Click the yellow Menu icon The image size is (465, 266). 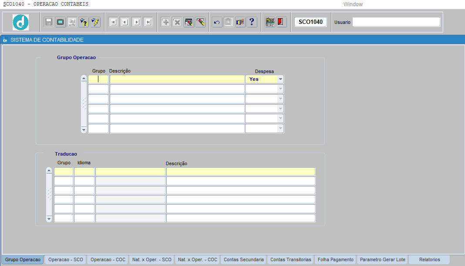click(270, 22)
